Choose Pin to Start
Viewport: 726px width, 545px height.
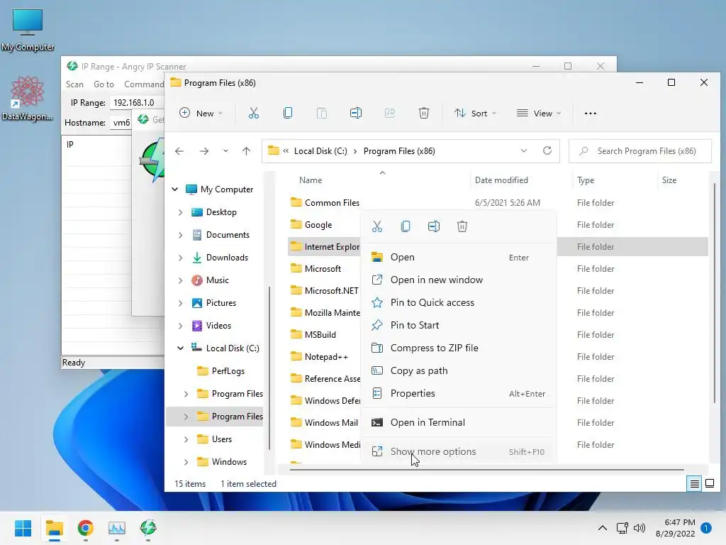coord(459,325)
